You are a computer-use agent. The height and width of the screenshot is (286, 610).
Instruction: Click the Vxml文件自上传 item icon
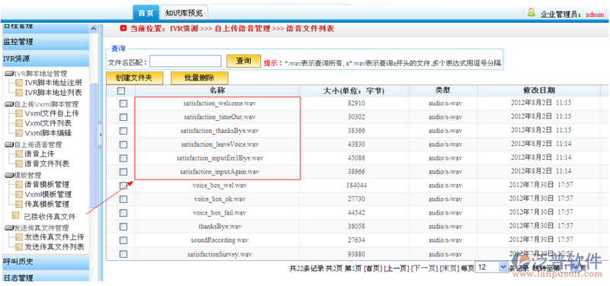[18, 113]
